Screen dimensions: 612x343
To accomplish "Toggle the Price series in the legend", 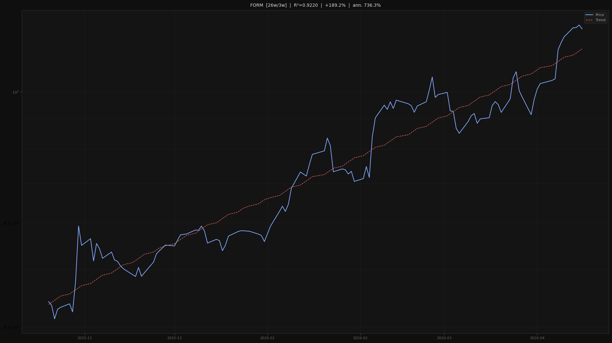I will coord(599,15).
